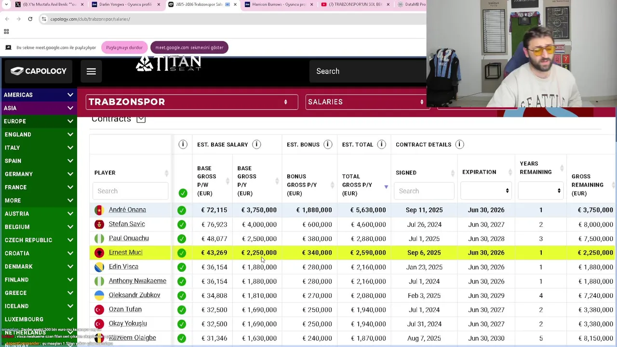Click Stefan Savic's country flag icon

99,224
